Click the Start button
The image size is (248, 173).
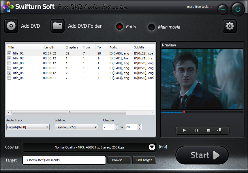click(202, 155)
